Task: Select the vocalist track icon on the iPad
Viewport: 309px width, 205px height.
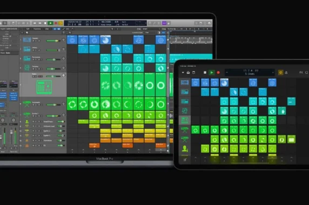Action: coord(185,149)
